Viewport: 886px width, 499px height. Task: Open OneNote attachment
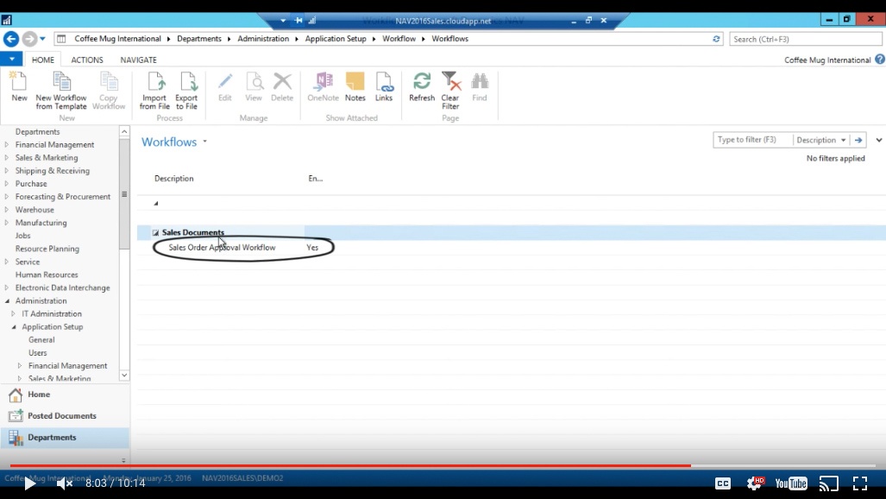coord(324,86)
